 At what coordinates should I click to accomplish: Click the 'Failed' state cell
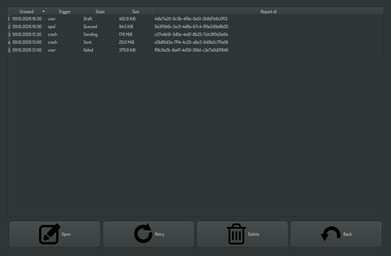100,50
